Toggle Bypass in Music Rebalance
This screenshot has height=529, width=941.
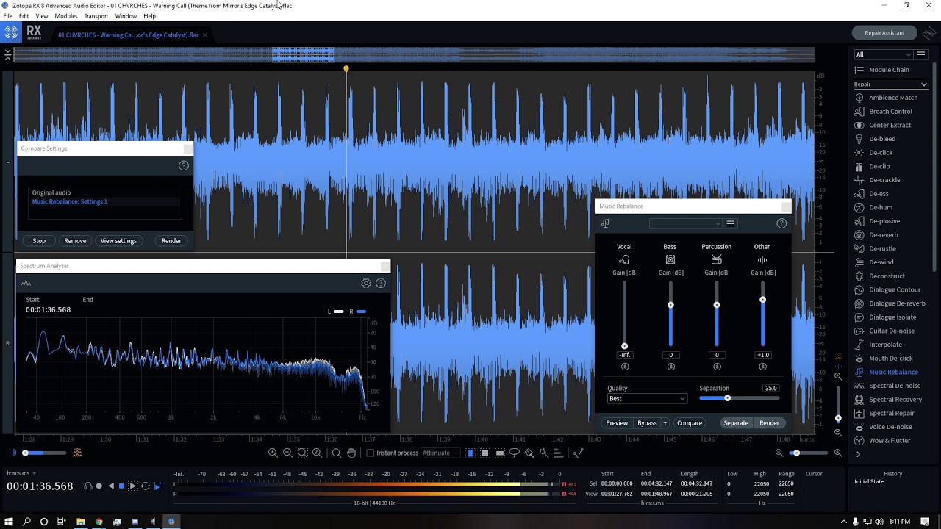(647, 423)
